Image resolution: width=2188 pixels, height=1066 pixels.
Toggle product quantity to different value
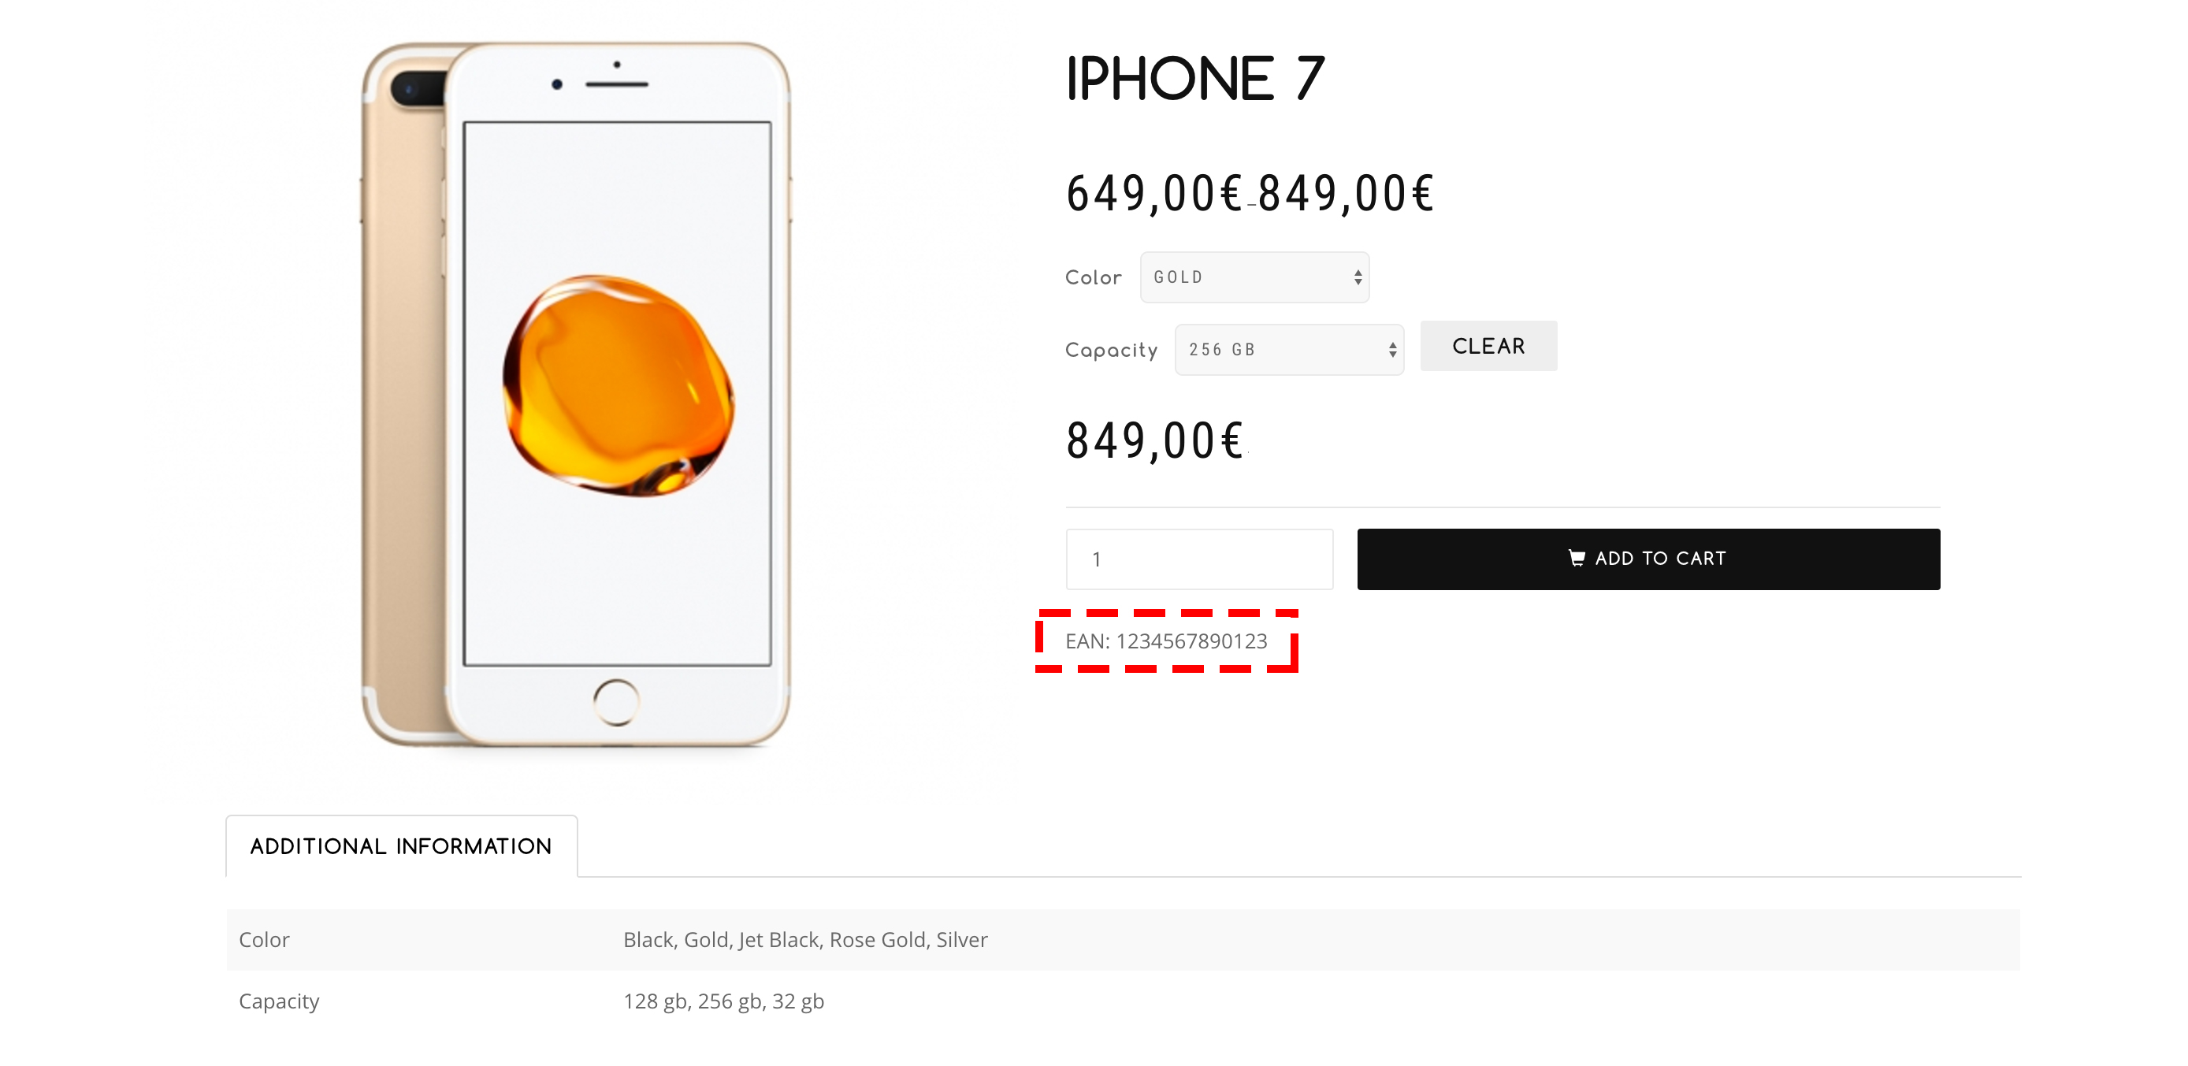pyautogui.click(x=1200, y=558)
